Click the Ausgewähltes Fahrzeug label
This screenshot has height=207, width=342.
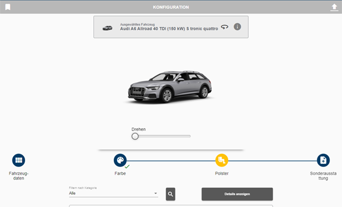pyautogui.click(x=137, y=25)
